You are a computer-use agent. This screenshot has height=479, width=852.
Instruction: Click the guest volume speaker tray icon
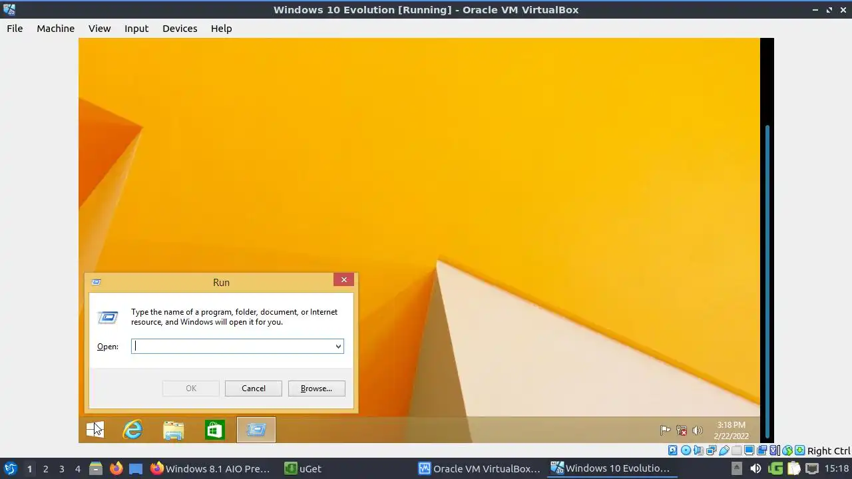point(697,430)
